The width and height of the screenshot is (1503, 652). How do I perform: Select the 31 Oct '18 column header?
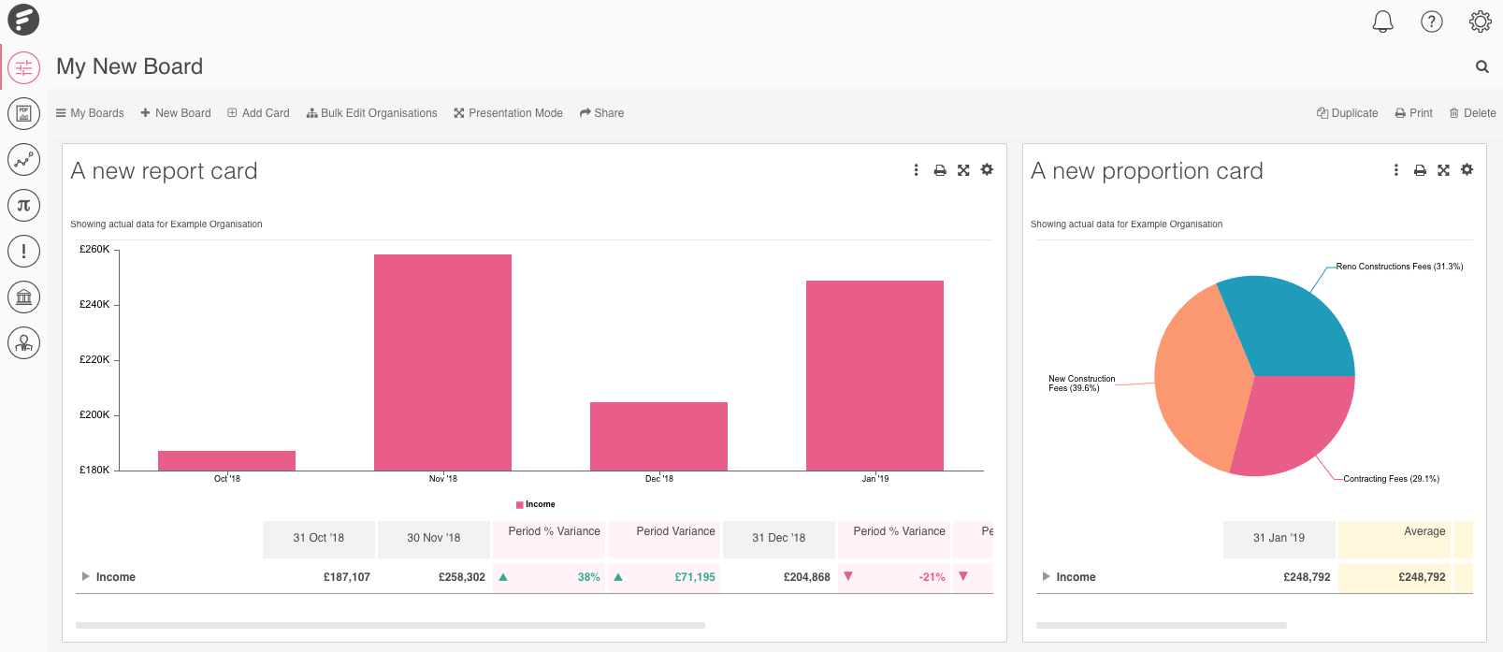click(319, 538)
